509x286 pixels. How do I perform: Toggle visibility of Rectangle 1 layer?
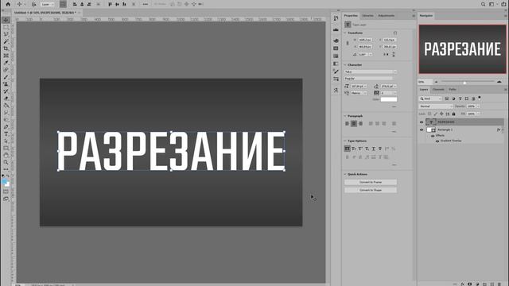coord(422,129)
